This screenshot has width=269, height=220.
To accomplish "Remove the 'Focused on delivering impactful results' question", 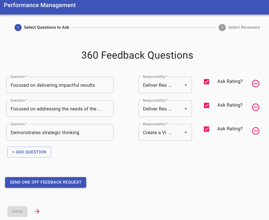I will [x=255, y=83].
